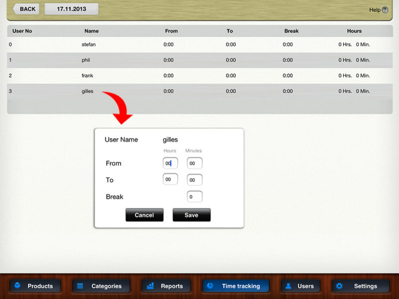Click the To minutes input field
This screenshot has width=399, height=299.
coord(195,179)
